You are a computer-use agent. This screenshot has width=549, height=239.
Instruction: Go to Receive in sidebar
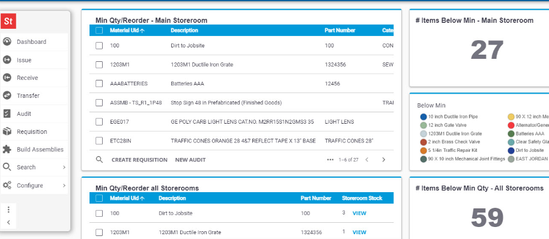tap(27, 77)
